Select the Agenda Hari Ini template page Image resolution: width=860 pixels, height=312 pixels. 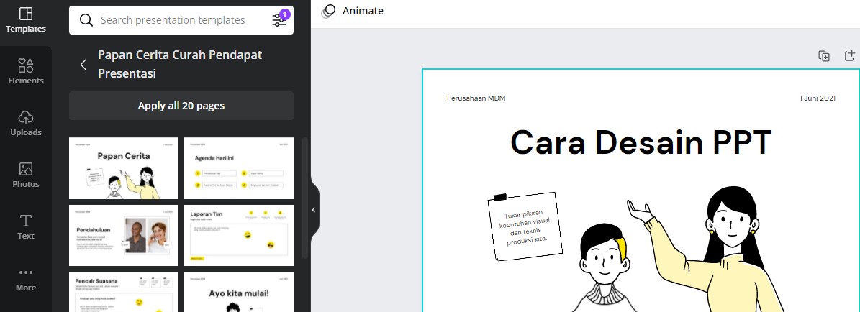[238, 168]
